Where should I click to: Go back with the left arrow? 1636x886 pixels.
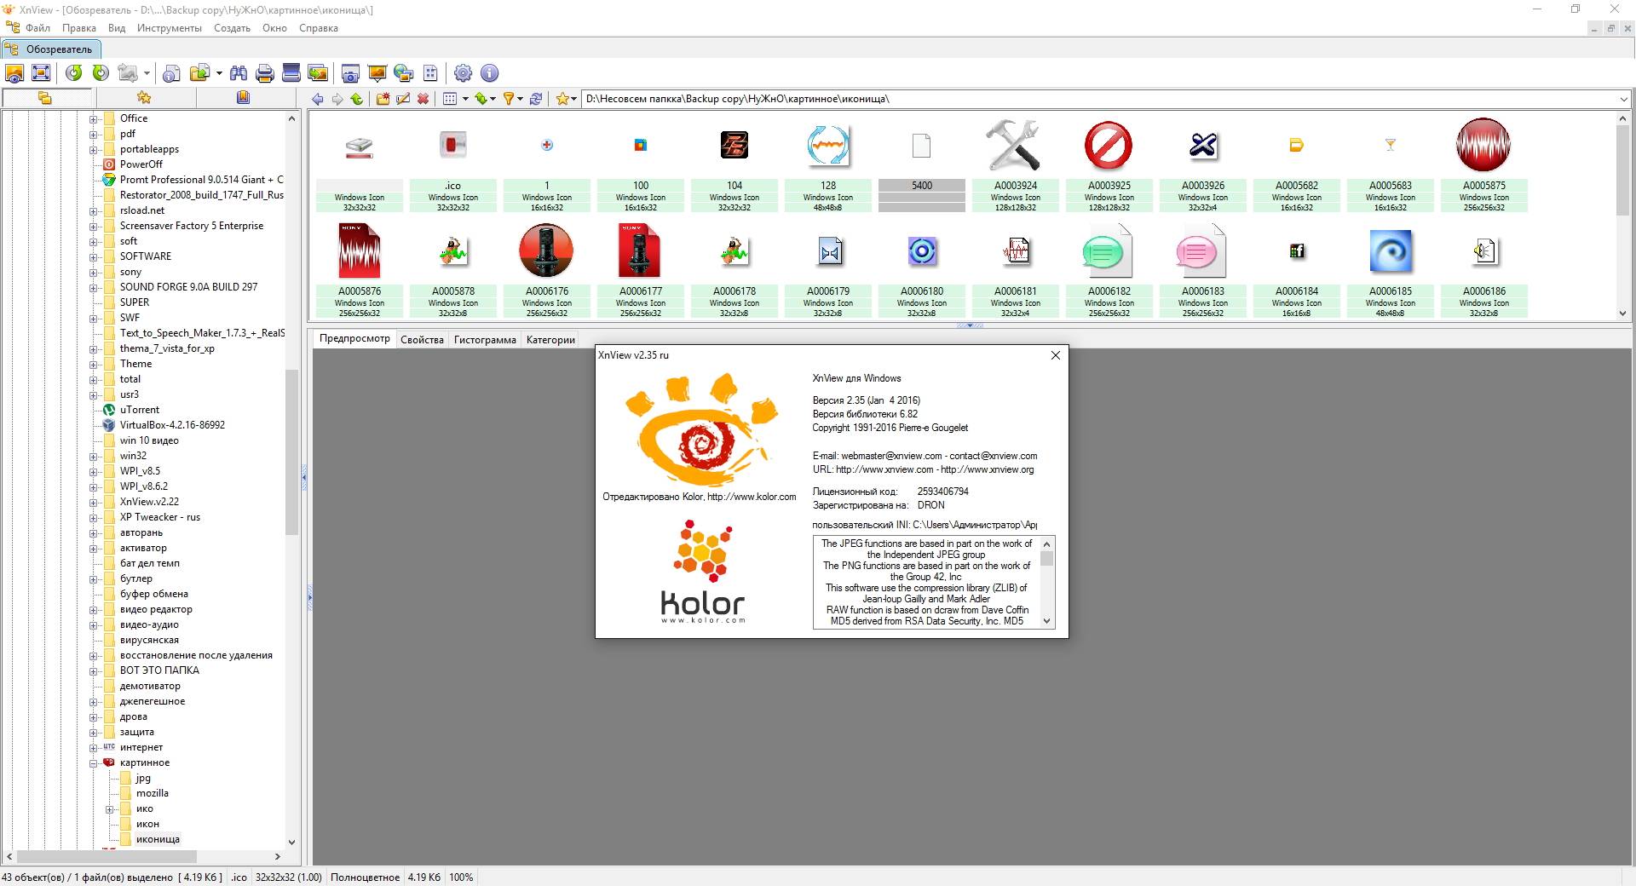(x=318, y=99)
